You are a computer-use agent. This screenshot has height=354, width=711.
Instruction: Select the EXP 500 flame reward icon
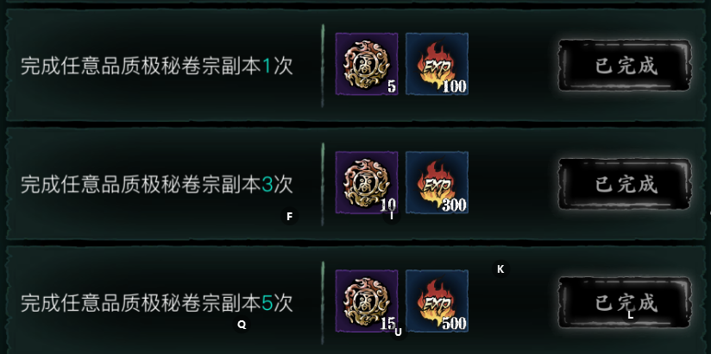[437, 301]
